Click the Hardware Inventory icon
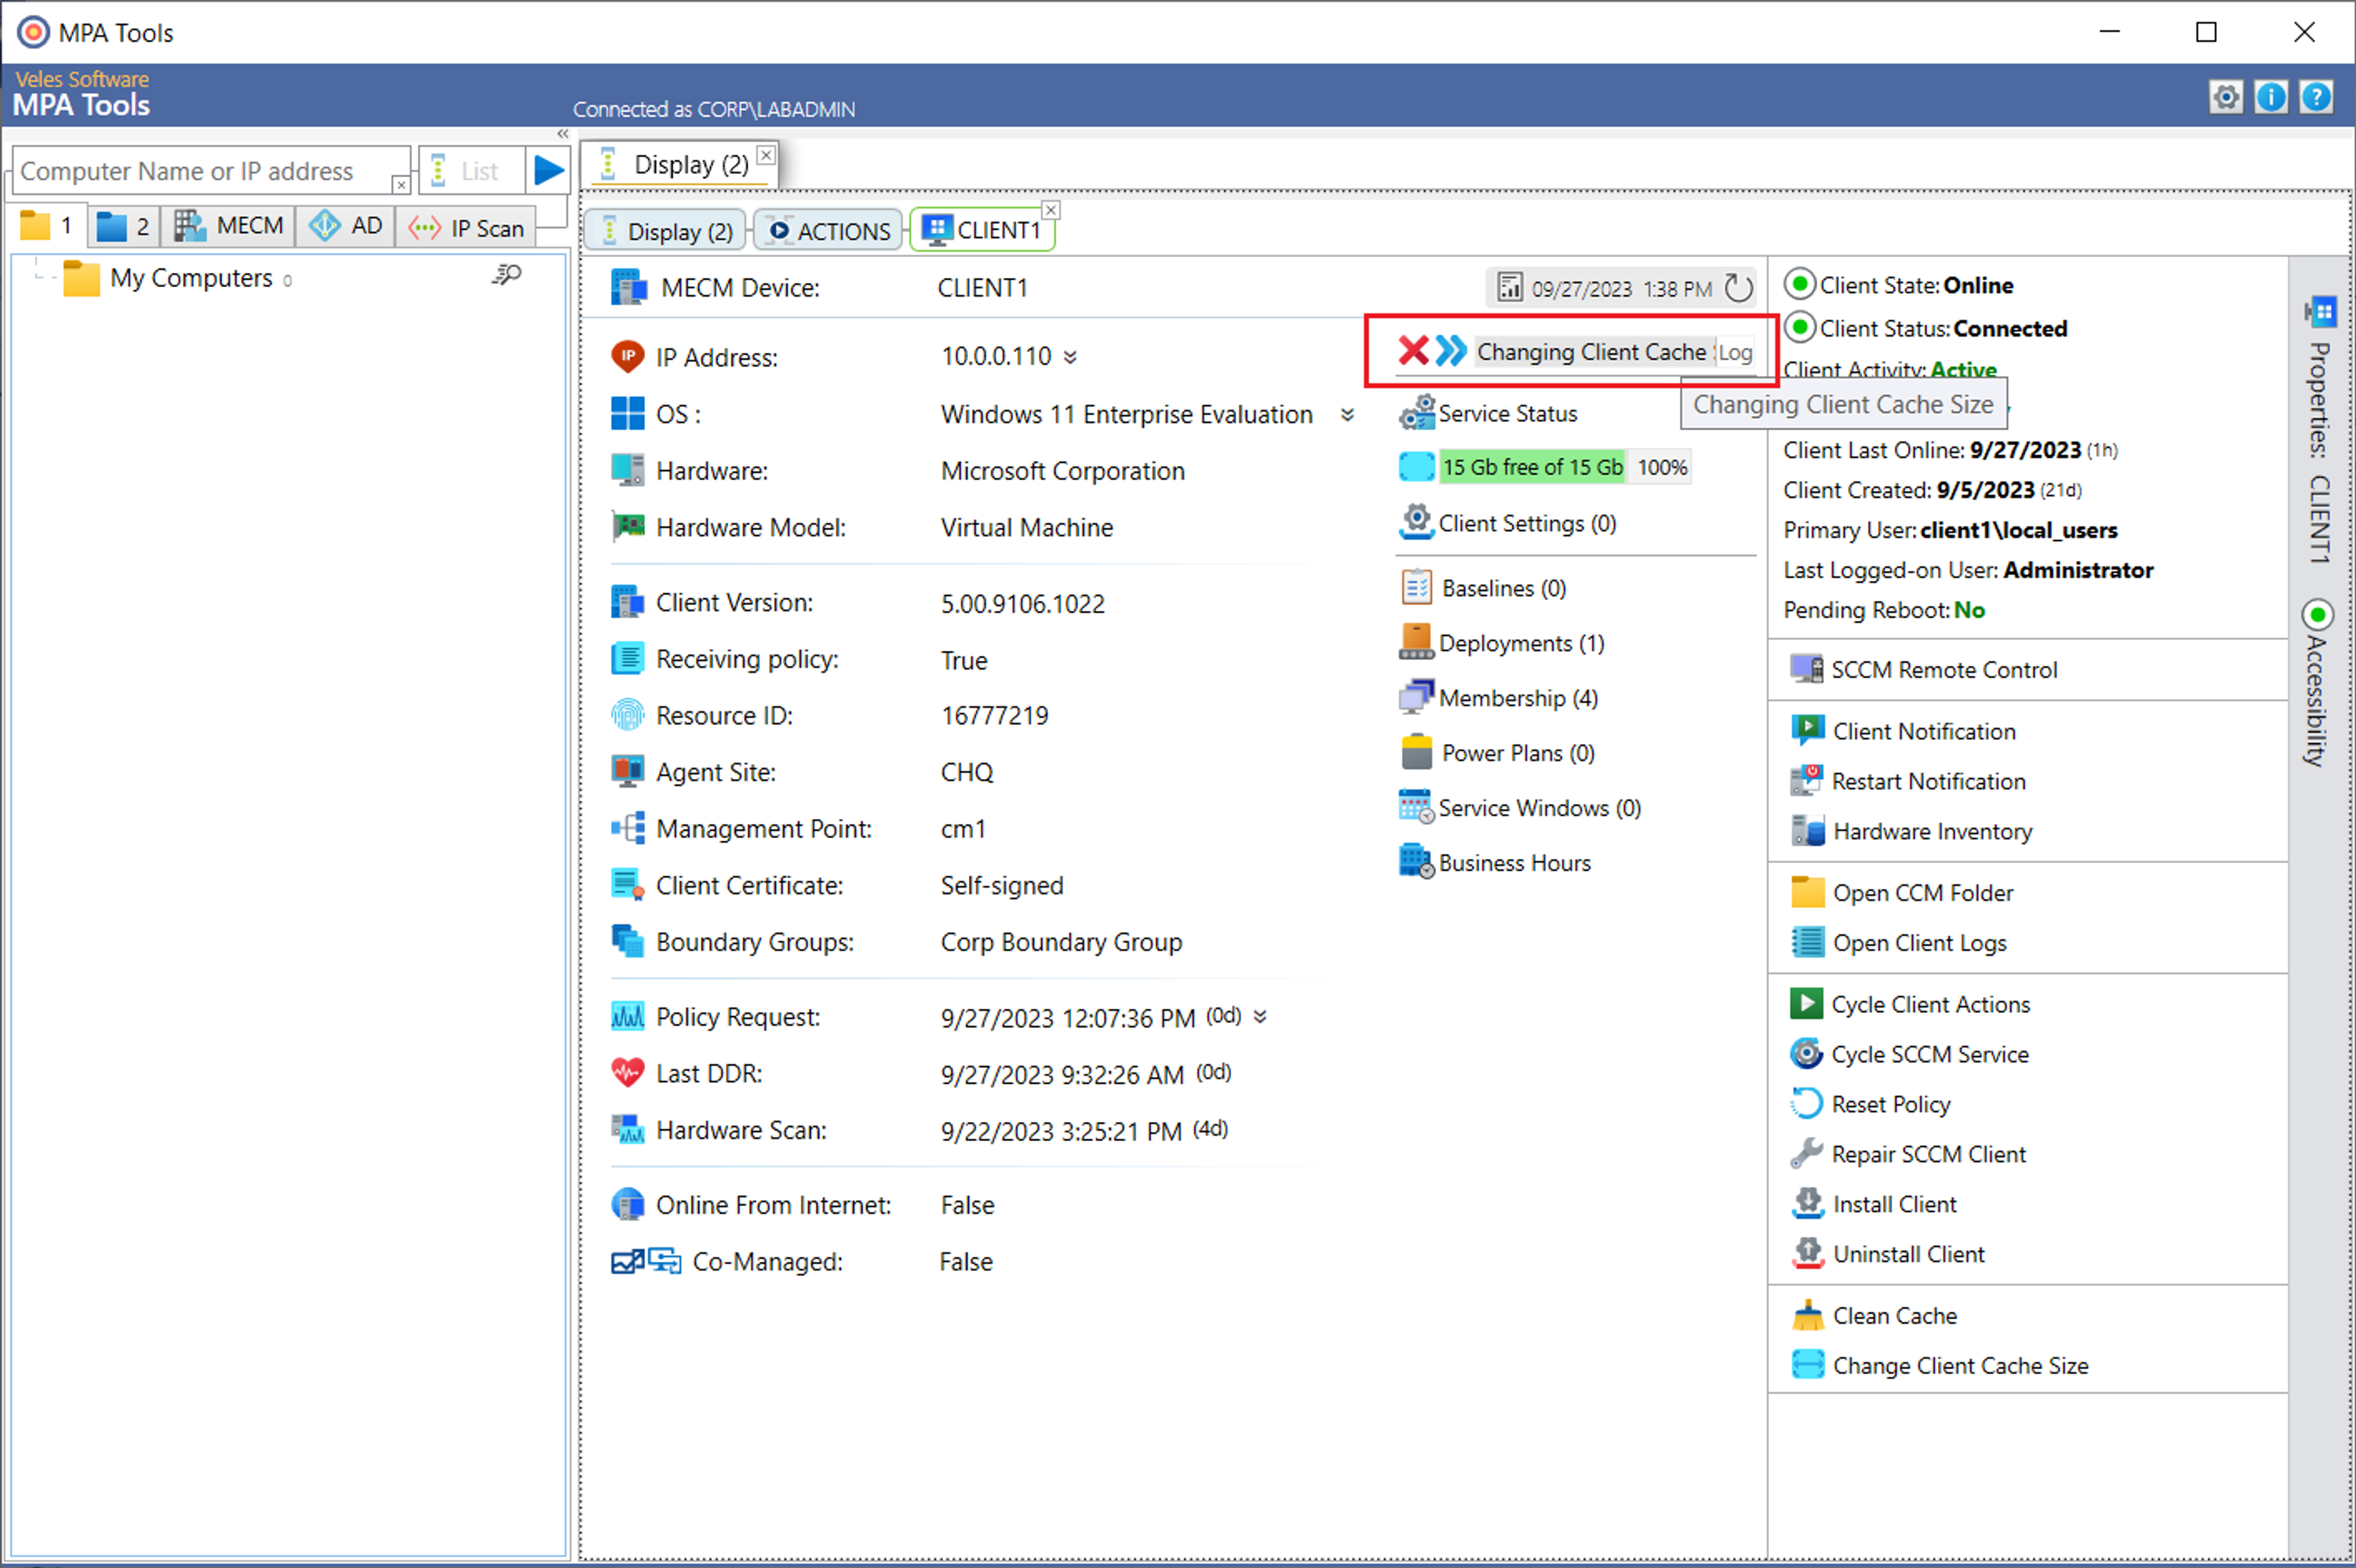This screenshot has height=1568, width=2356. pos(1807,831)
